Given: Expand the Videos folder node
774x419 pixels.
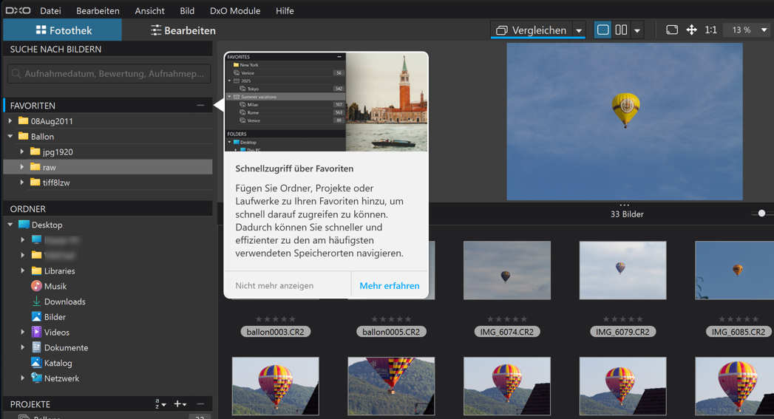Looking at the screenshot, I should click(22, 332).
